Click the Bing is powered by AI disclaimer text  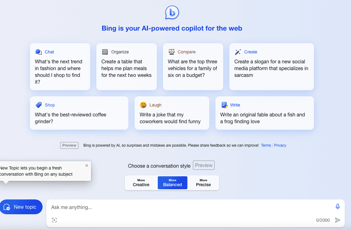click(171, 145)
